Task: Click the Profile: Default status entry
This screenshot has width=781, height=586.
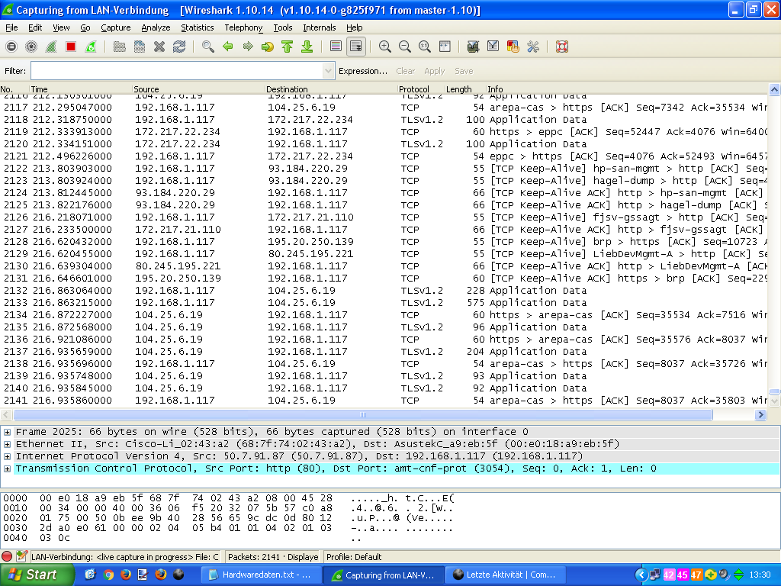Action: [x=354, y=556]
